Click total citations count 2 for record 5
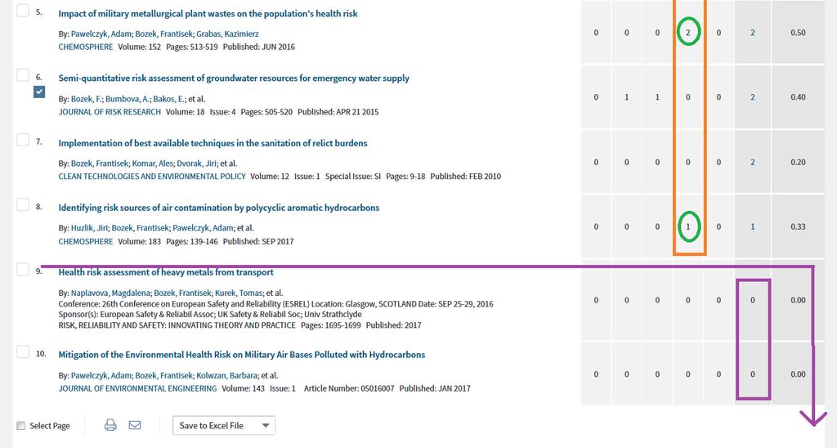Image resolution: width=837 pixels, height=448 pixels. [x=753, y=33]
